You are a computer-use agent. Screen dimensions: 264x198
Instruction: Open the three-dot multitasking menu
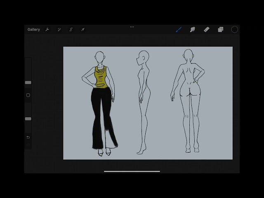pos(132,27)
